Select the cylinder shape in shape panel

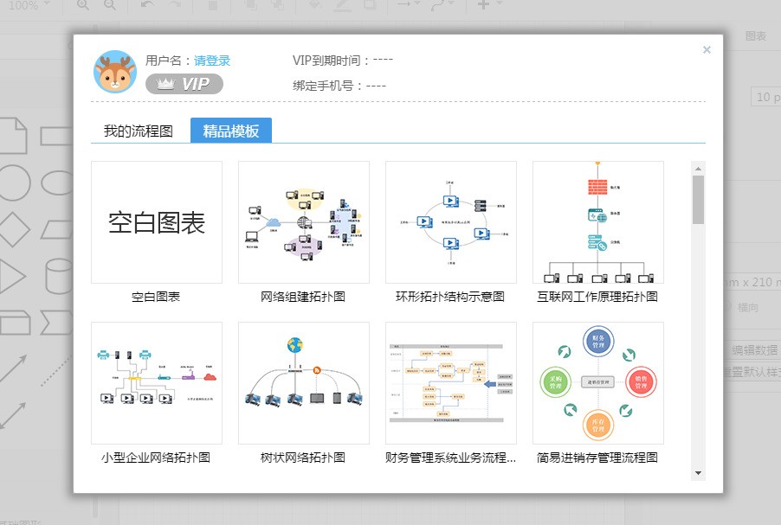(59, 276)
